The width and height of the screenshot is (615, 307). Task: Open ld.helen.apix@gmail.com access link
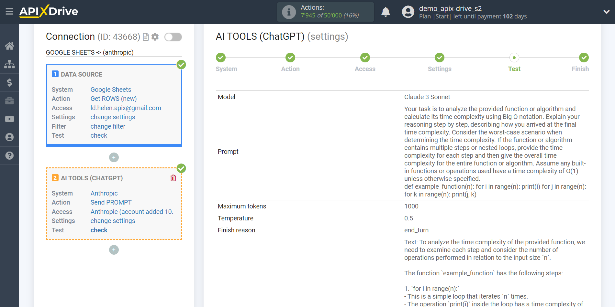click(126, 108)
